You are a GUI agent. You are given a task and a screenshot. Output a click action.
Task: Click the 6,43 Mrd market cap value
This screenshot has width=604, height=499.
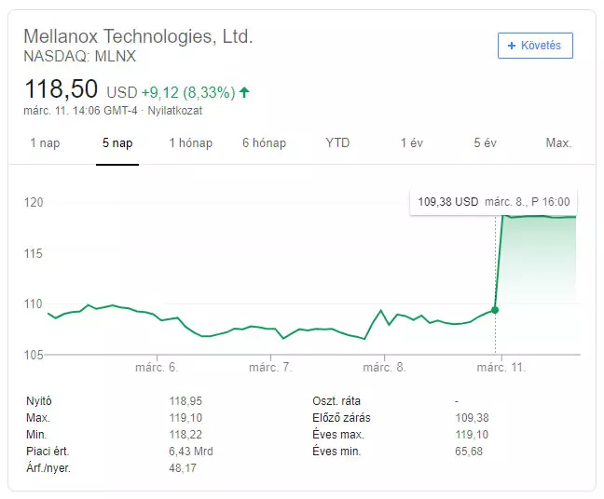(191, 452)
